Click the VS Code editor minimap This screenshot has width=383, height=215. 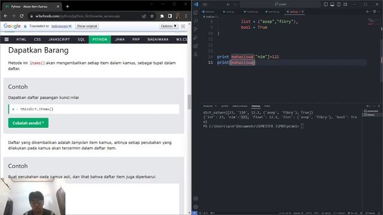tap(373, 22)
